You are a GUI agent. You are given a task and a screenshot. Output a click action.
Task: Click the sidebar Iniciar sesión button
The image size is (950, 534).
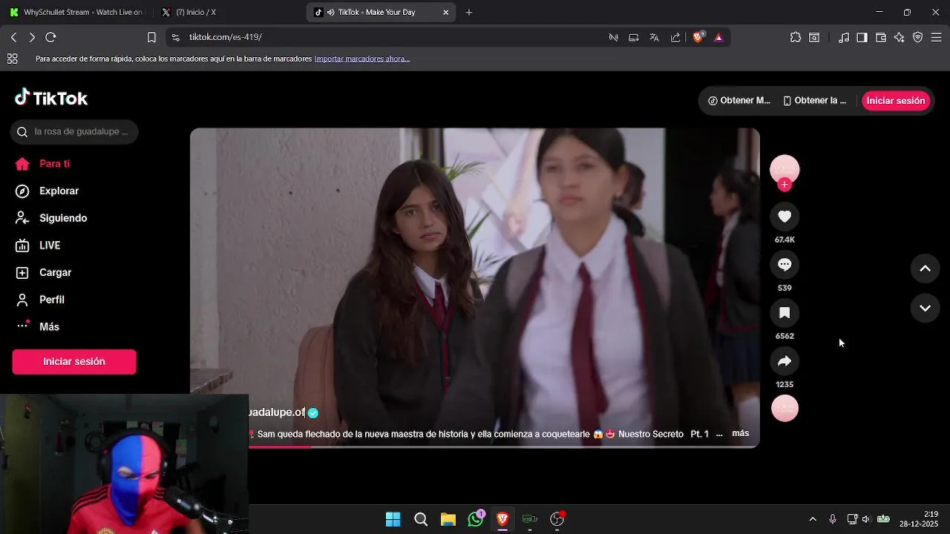tap(74, 362)
